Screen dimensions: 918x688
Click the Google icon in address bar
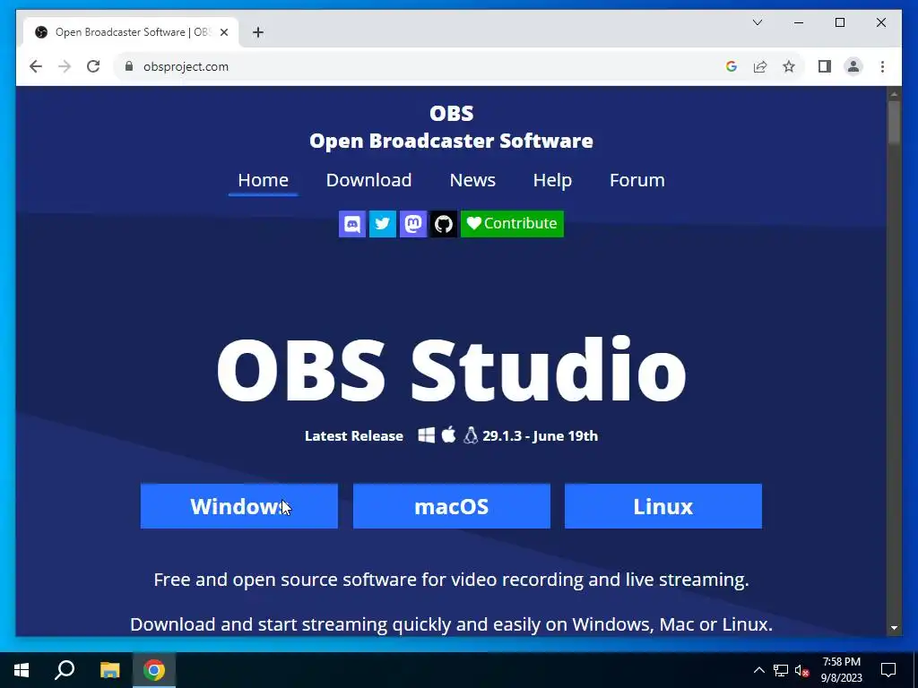[731, 66]
